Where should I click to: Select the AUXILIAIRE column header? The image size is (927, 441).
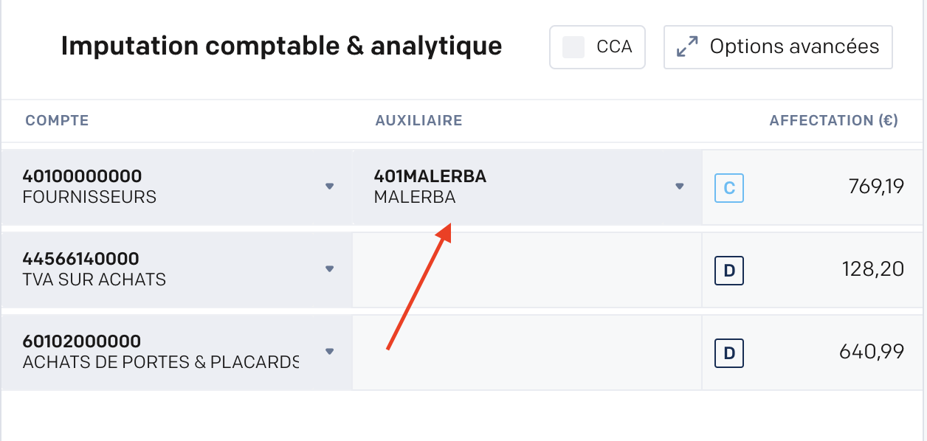(x=418, y=121)
